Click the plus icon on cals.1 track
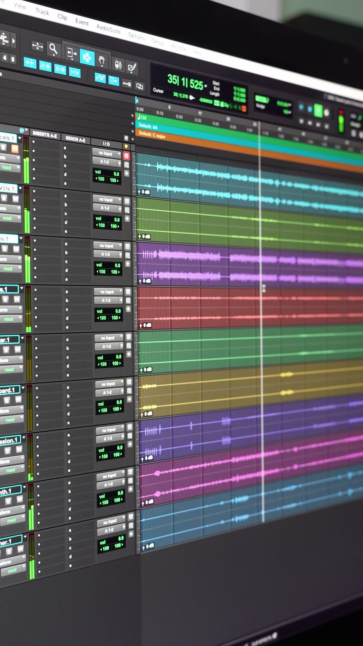Image resolution: width=363 pixels, height=646 pixels. [x=127, y=173]
